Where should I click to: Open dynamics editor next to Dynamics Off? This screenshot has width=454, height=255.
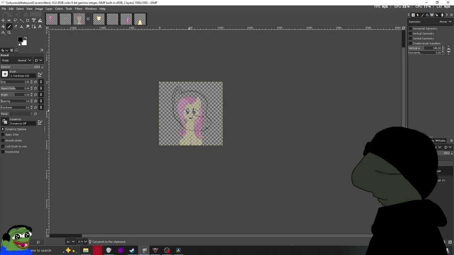[40, 123]
